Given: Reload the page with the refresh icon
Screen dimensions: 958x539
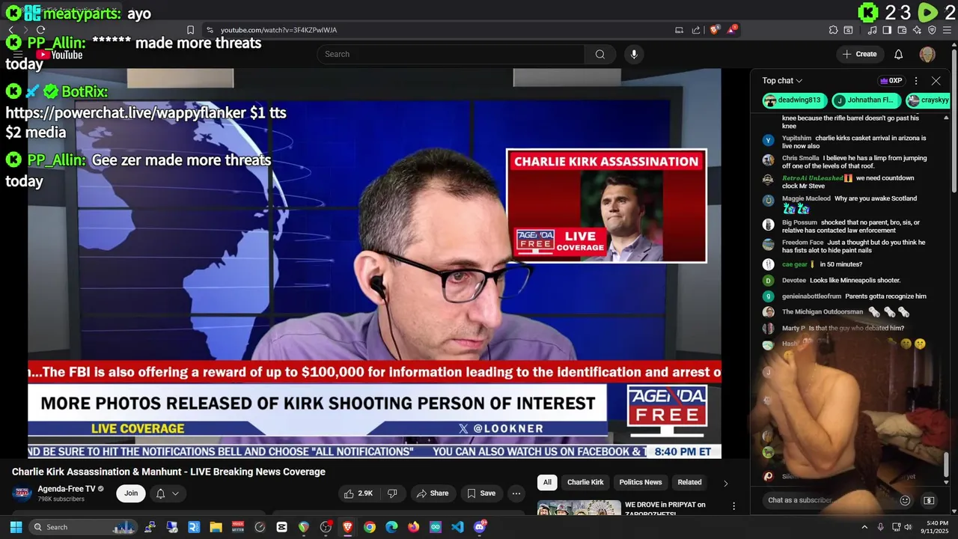Looking at the screenshot, I should tap(40, 30).
